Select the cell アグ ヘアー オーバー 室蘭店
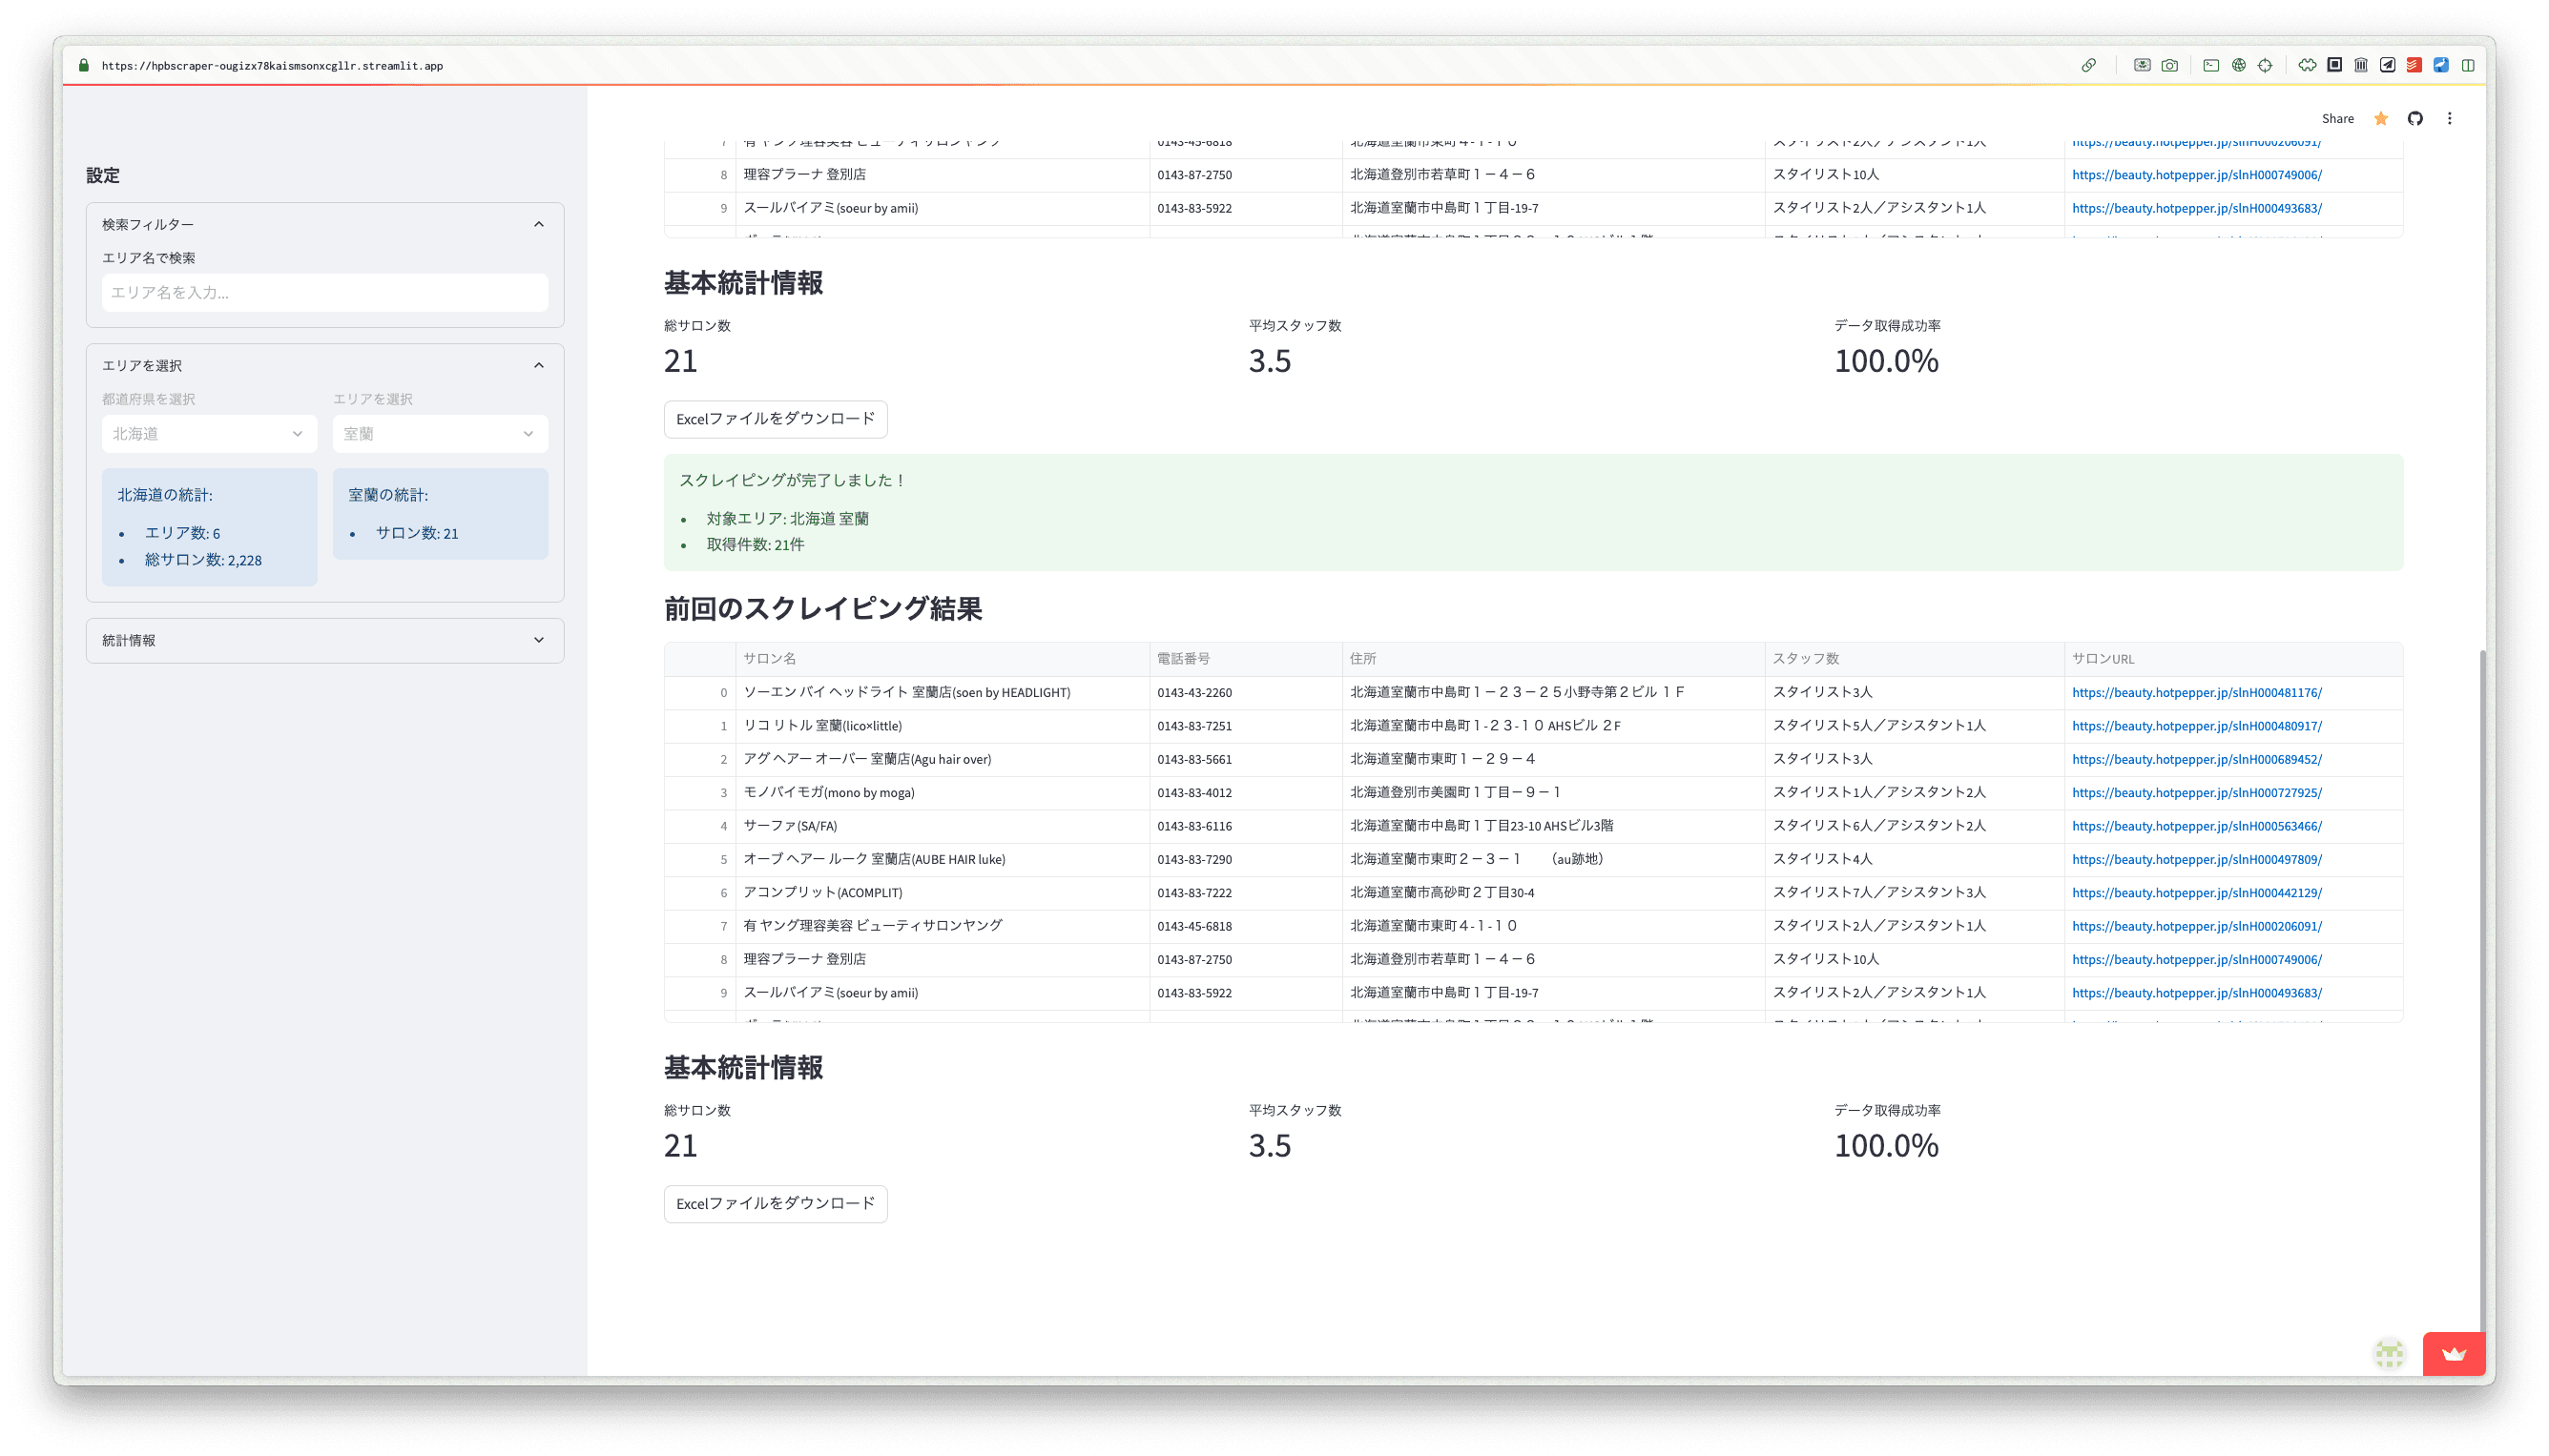2549x1456 pixels. click(x=943, y=759)
